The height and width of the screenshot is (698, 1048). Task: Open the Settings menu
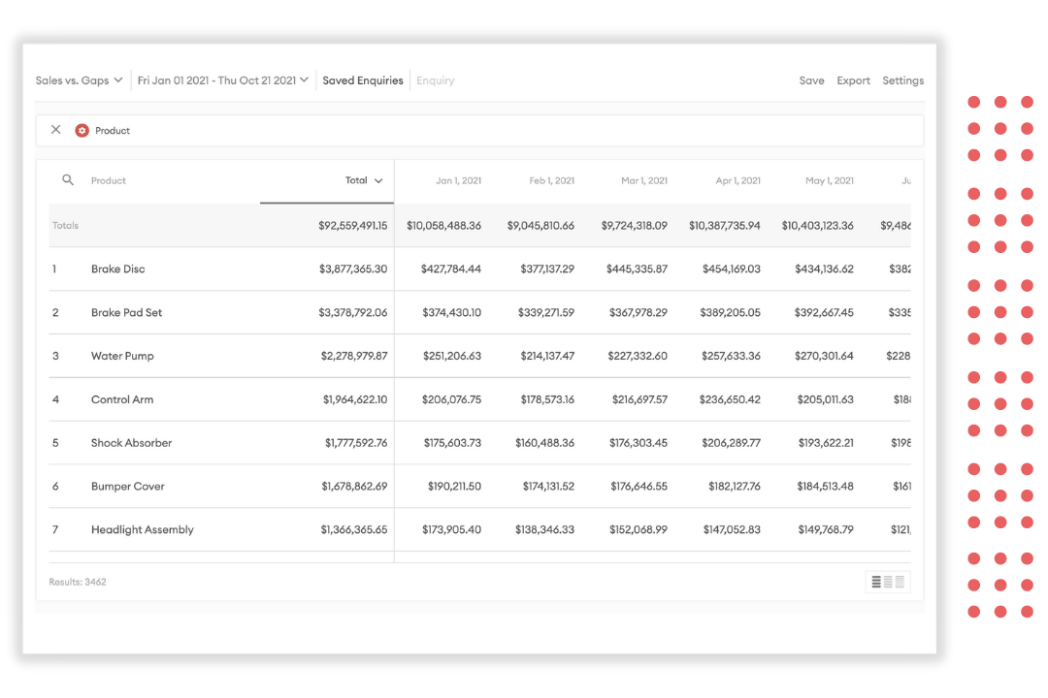click(x=902, y=80)
